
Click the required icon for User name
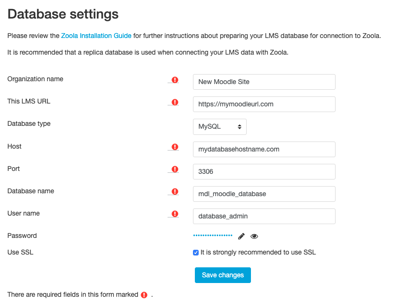(x=175, y=214)
